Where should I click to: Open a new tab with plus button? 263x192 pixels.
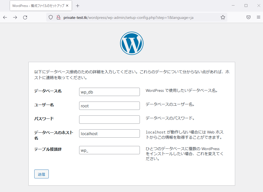(x=77, y=6)
